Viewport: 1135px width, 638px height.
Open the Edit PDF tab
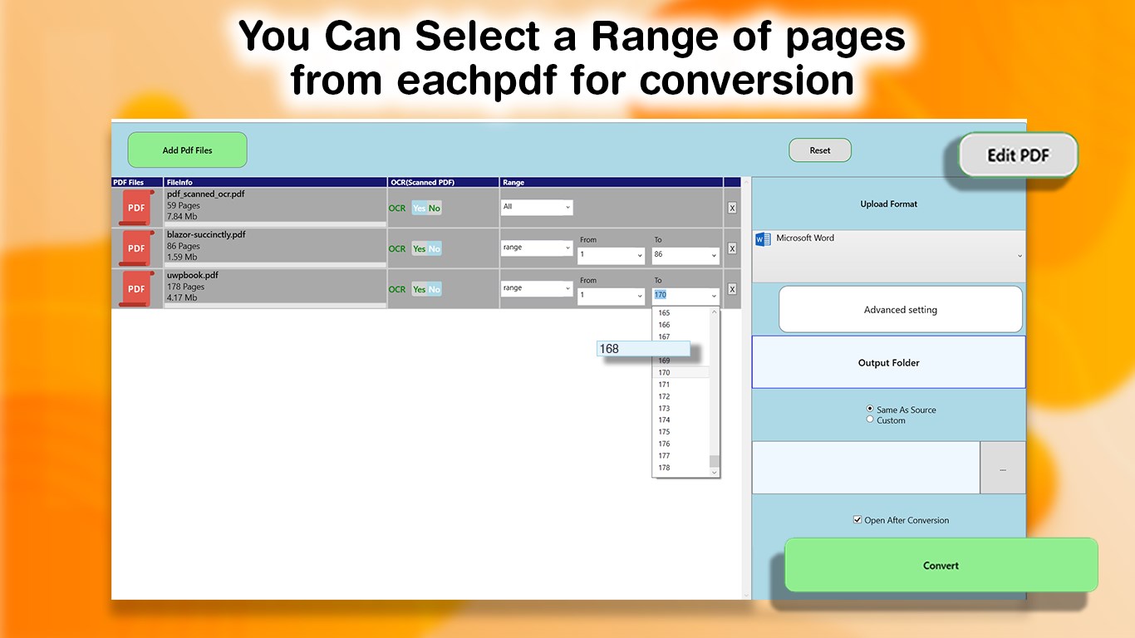point(1017,155)
